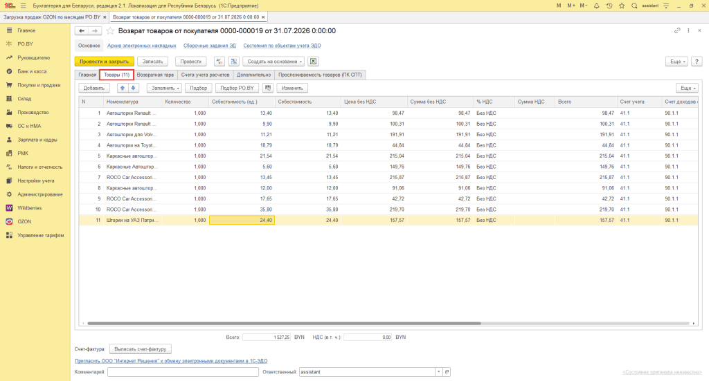The width and height of the screenshot is (709, 381).
Task: Click Выписать счет-фактуру button
Action: click(140, 349)
